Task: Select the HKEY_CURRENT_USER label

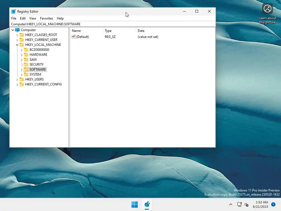Action: coord(41,40)
